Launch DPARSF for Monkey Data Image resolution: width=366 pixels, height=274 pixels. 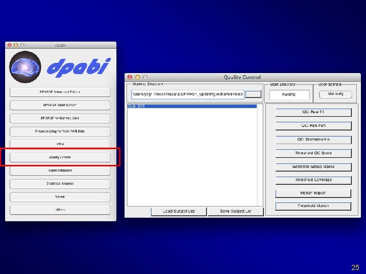60,118
